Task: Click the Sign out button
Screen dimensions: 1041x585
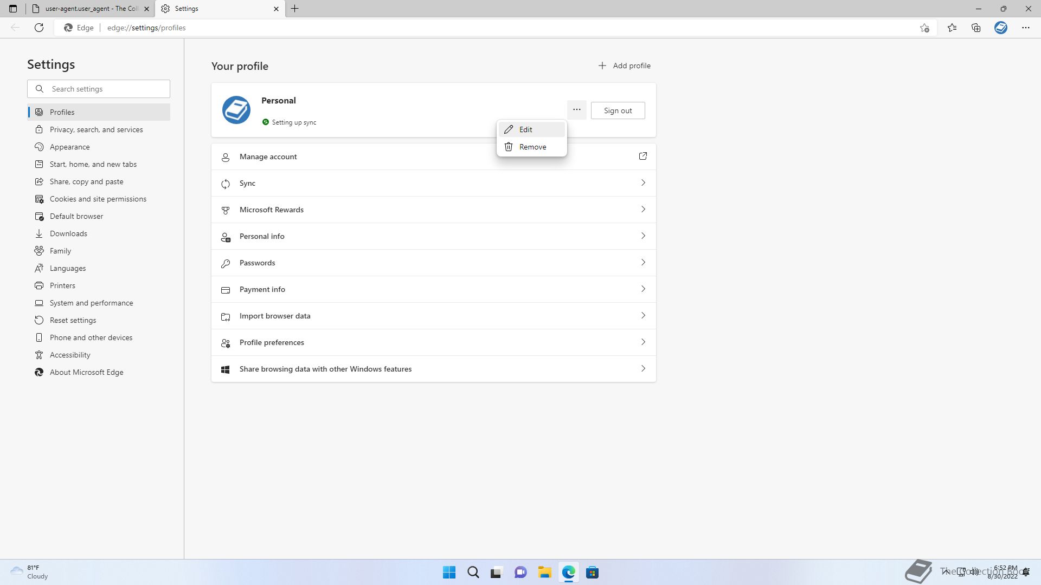Action: pos(618,110)
